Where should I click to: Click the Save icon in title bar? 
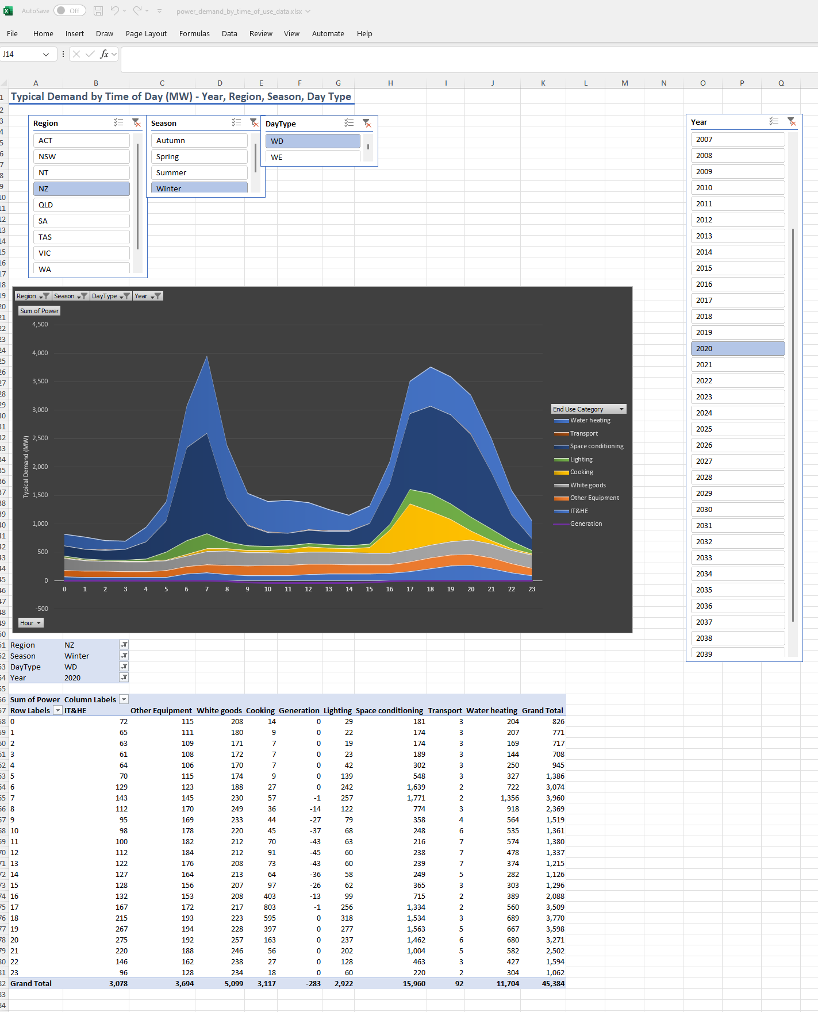point(98,11)
